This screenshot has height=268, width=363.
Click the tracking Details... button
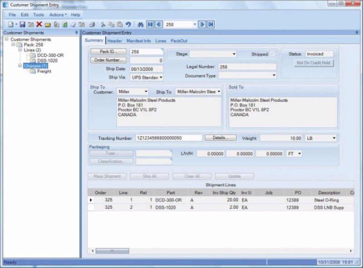tap(221, 137)
